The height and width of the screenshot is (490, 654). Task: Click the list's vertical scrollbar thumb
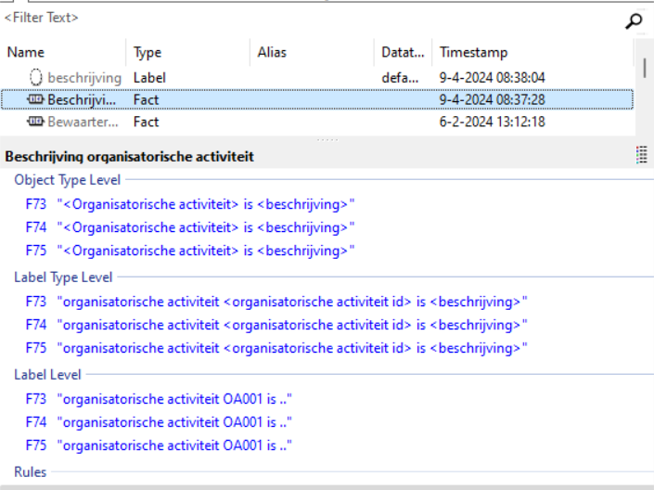(645, 67)
